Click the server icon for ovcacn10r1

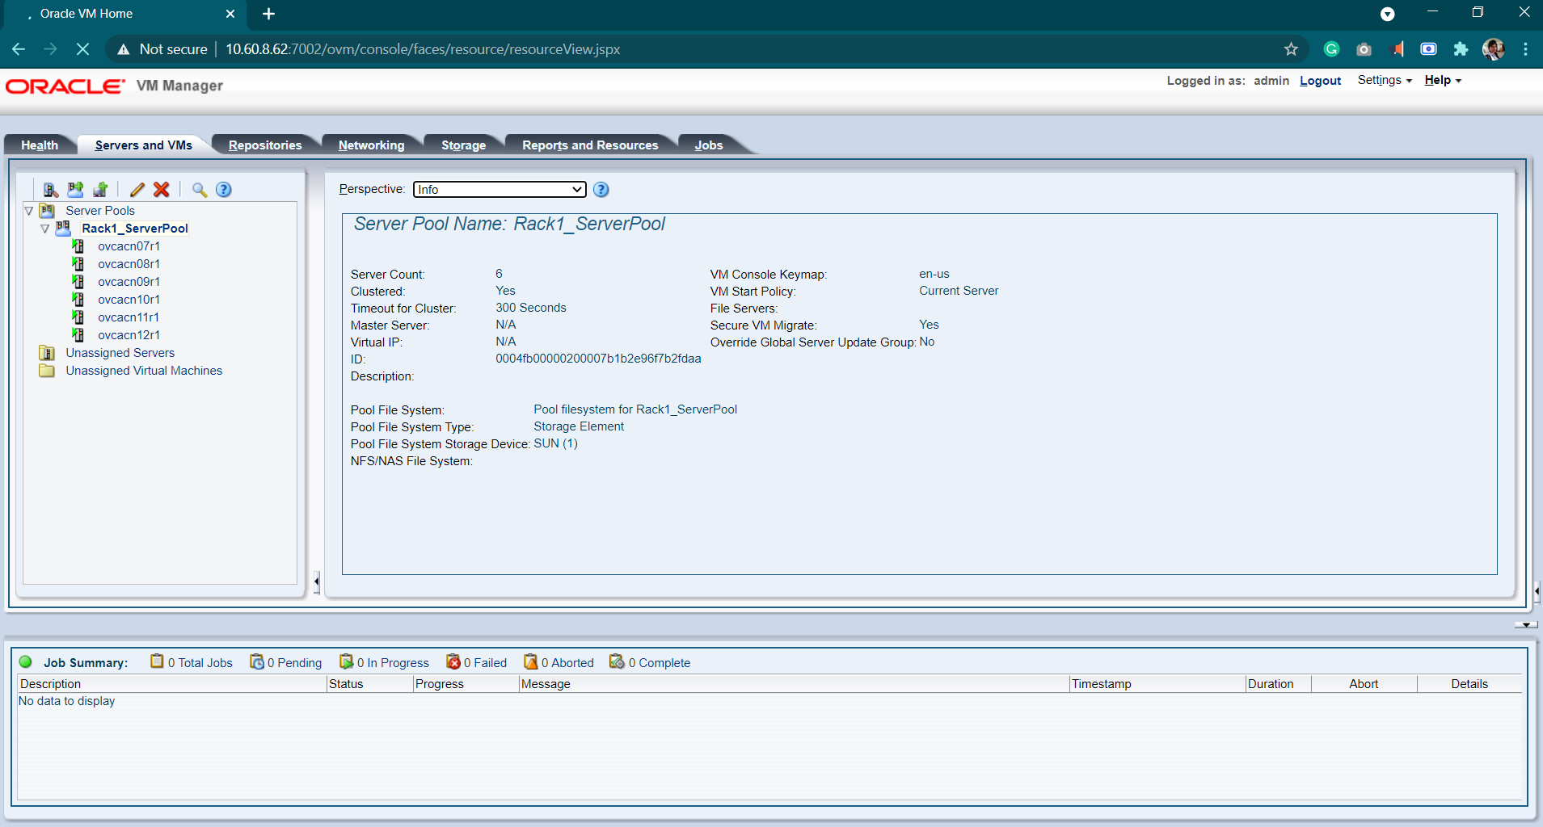click(x=78, y=300)
